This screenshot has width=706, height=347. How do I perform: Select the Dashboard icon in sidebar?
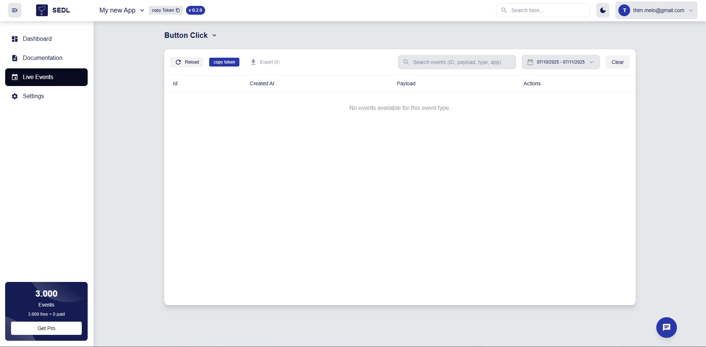pos(15,39)
